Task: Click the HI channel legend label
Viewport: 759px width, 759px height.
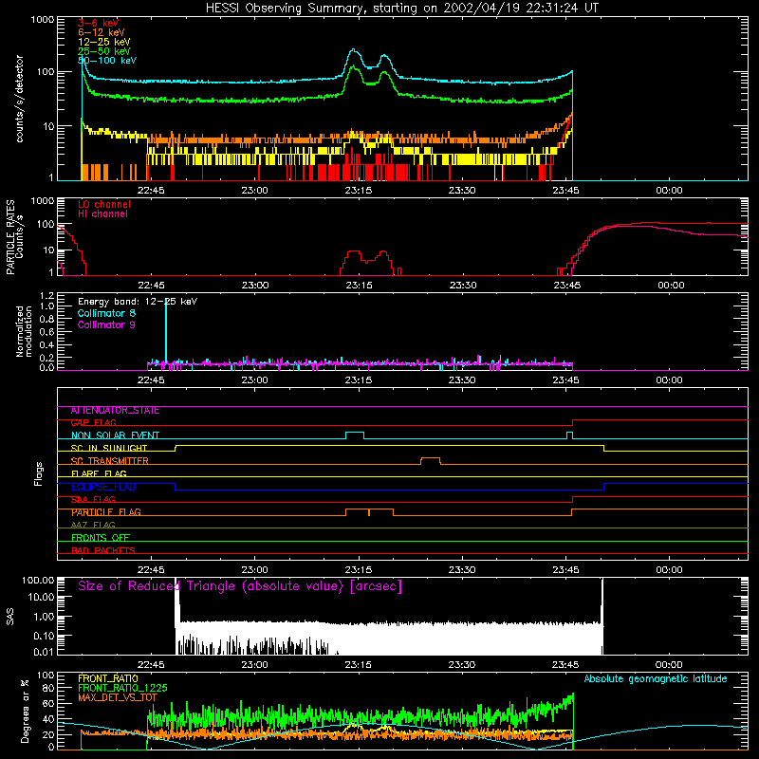Action: (102, 213)
